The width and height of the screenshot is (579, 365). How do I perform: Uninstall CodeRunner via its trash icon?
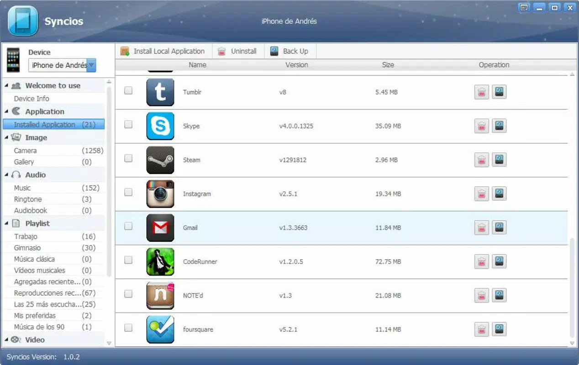(481, 261)
